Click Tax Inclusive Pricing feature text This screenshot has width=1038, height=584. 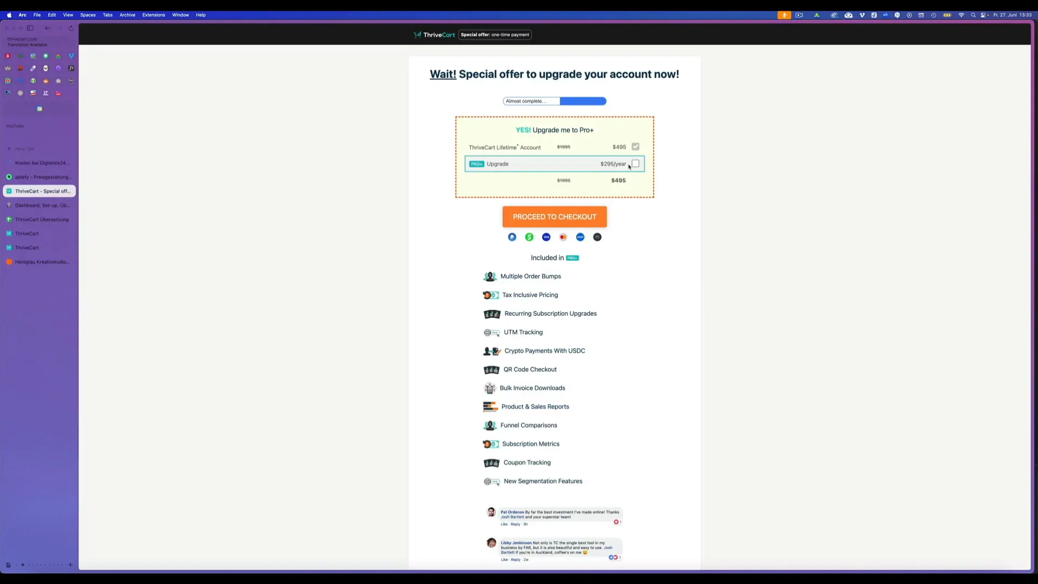530,295
